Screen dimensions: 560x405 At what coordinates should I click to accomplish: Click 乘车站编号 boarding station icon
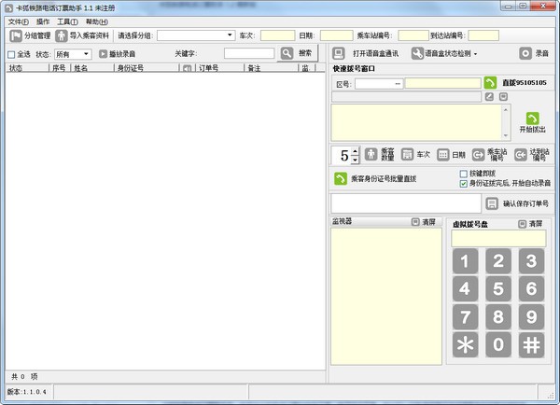coord(478,155)
